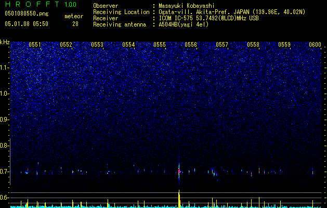Click the 0558 time marker

253,45
